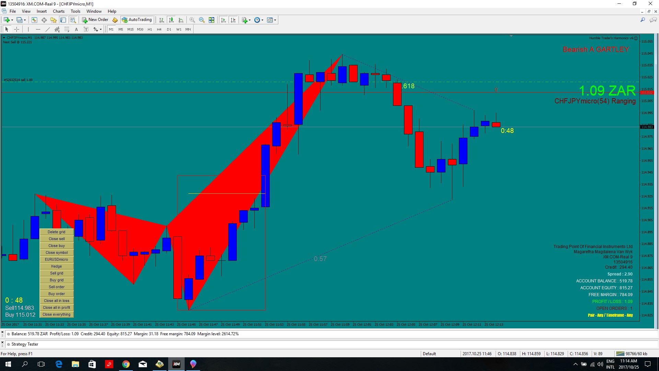Screen dimensions: 659x371
Task: Open the chat bubbles icon at top right
Action: pos(653,20)
